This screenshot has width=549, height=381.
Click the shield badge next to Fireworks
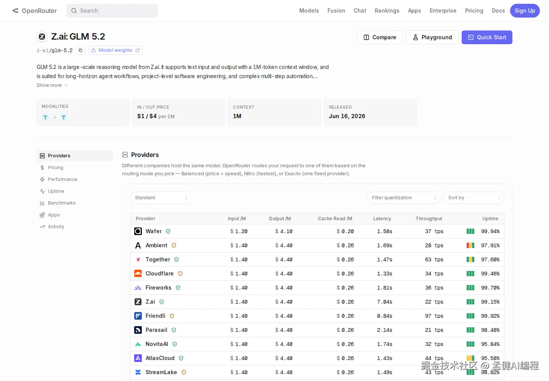click(x=178, y=288)
